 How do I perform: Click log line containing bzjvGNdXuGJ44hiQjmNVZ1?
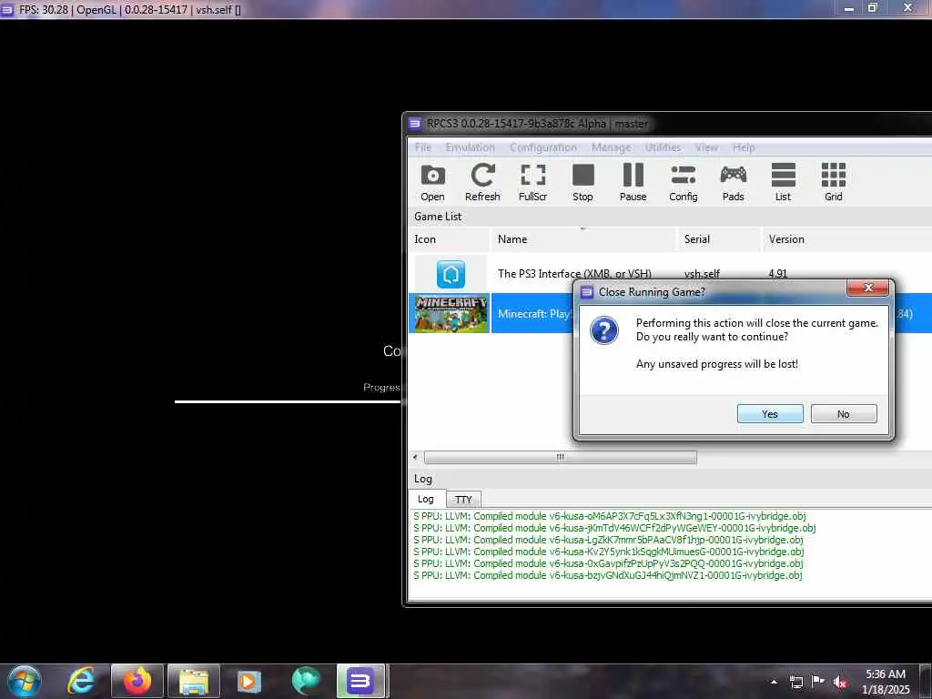click(607, 575)
